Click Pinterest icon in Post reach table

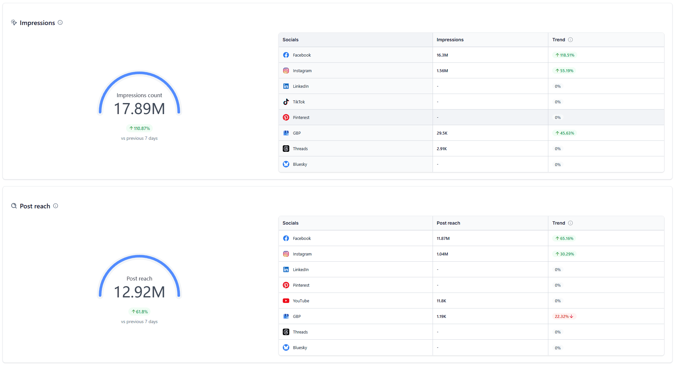(286, 285)
